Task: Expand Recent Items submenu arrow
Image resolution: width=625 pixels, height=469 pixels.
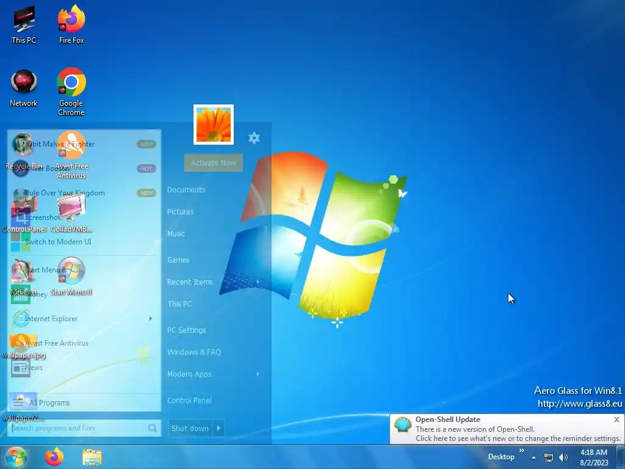Action: click(258, 282)
